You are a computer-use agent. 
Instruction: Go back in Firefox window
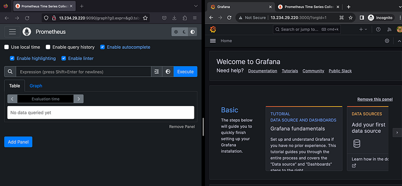point(7,18)
